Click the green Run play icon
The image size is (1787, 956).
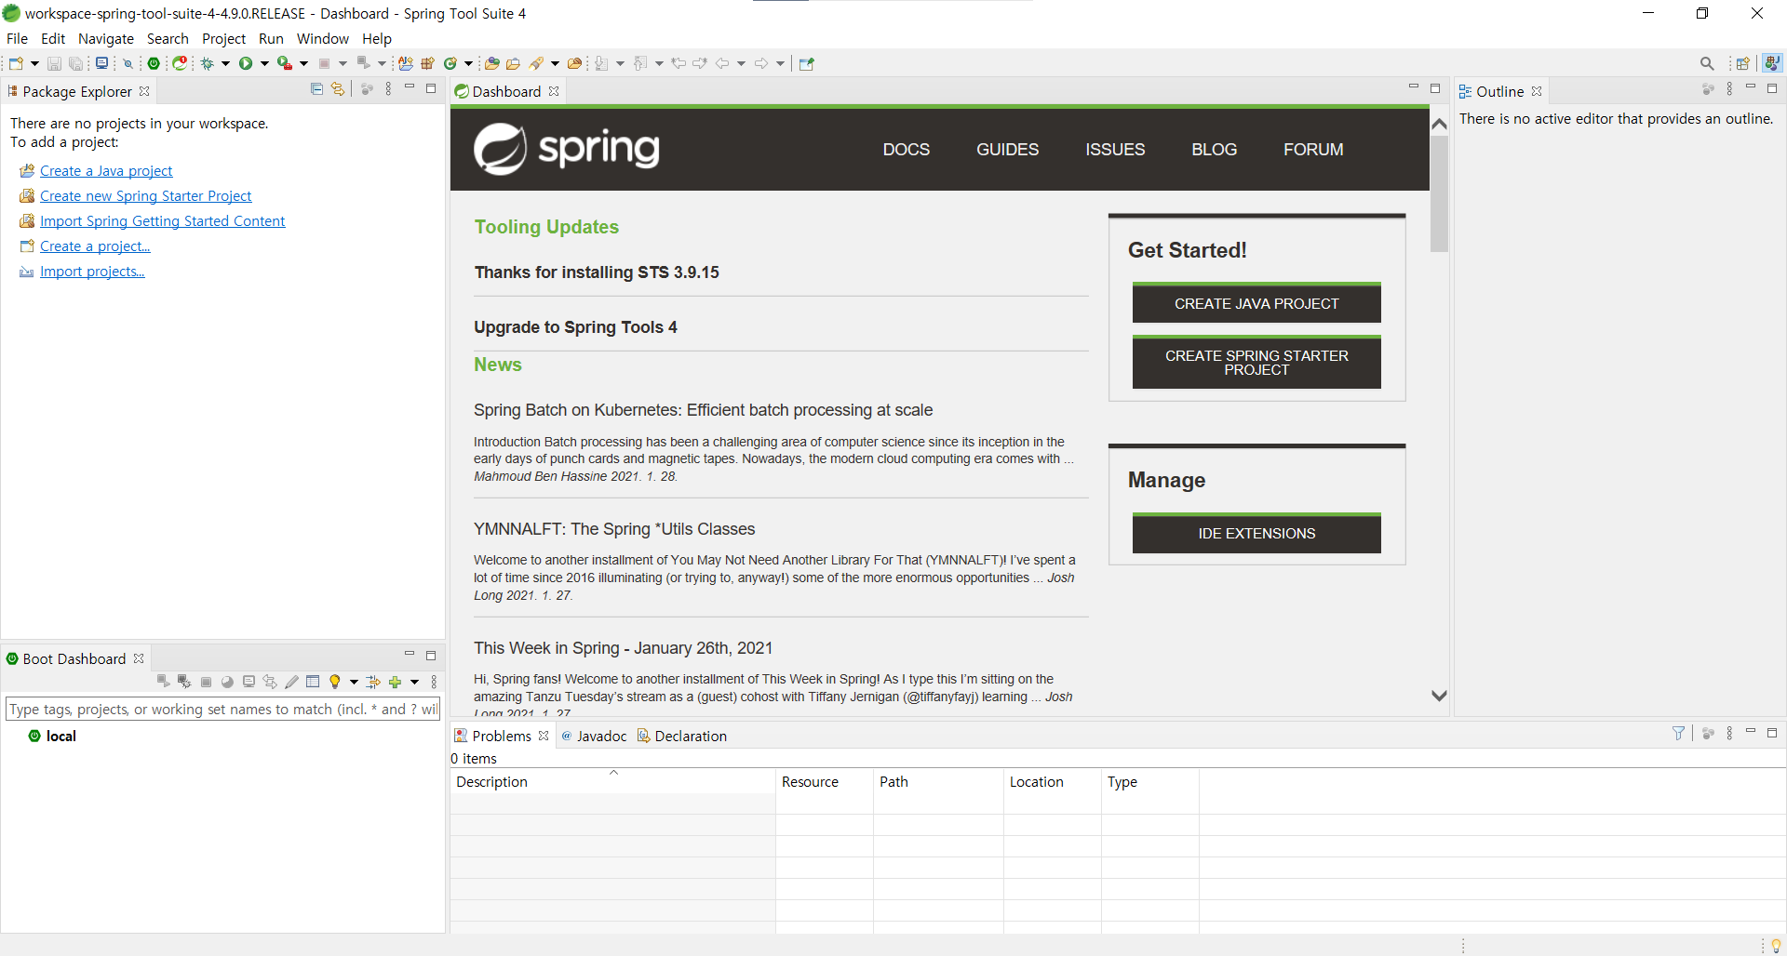coord(246,63)
